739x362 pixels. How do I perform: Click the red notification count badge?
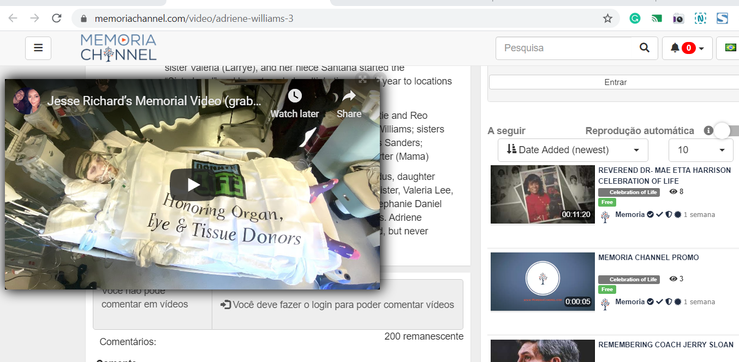(688, 48)
